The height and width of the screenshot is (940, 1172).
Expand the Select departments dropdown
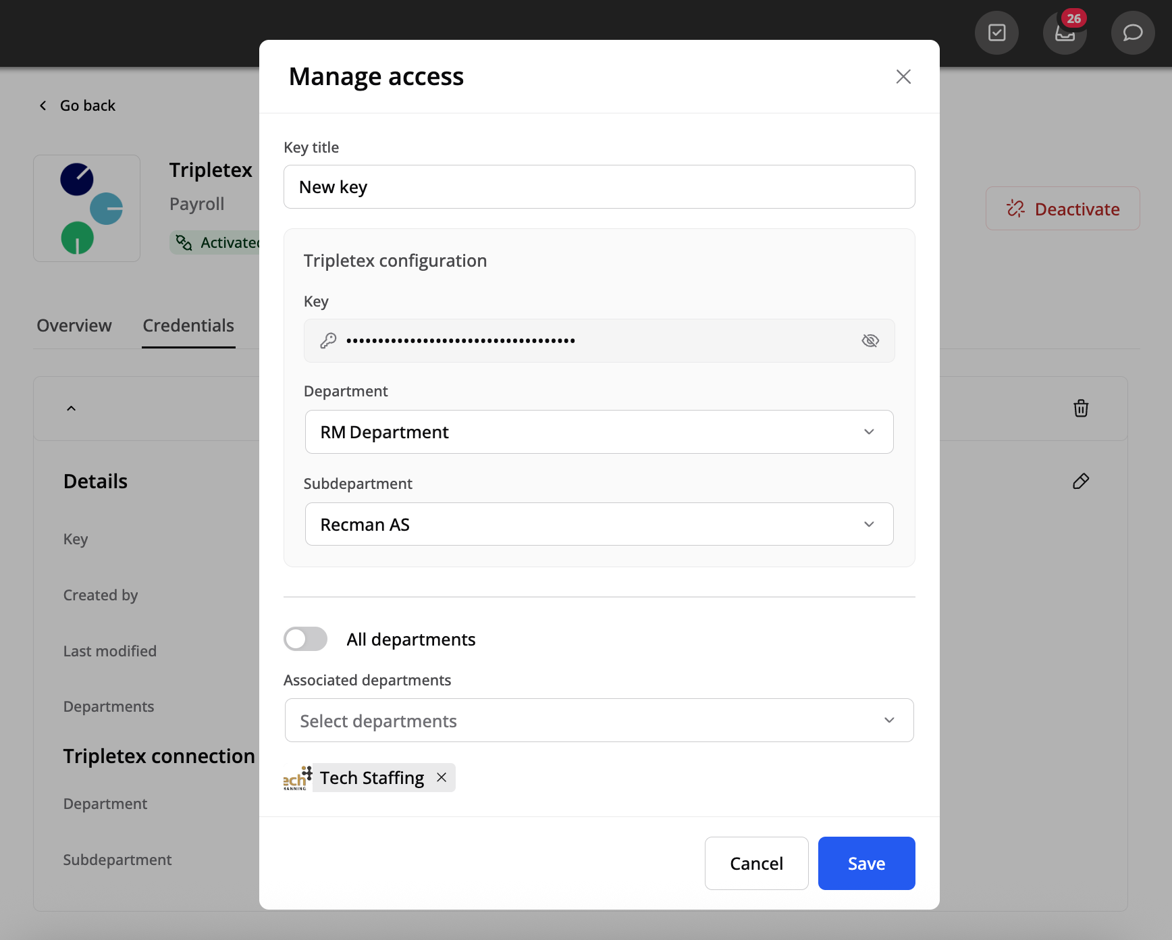click(x=599, y=721)
